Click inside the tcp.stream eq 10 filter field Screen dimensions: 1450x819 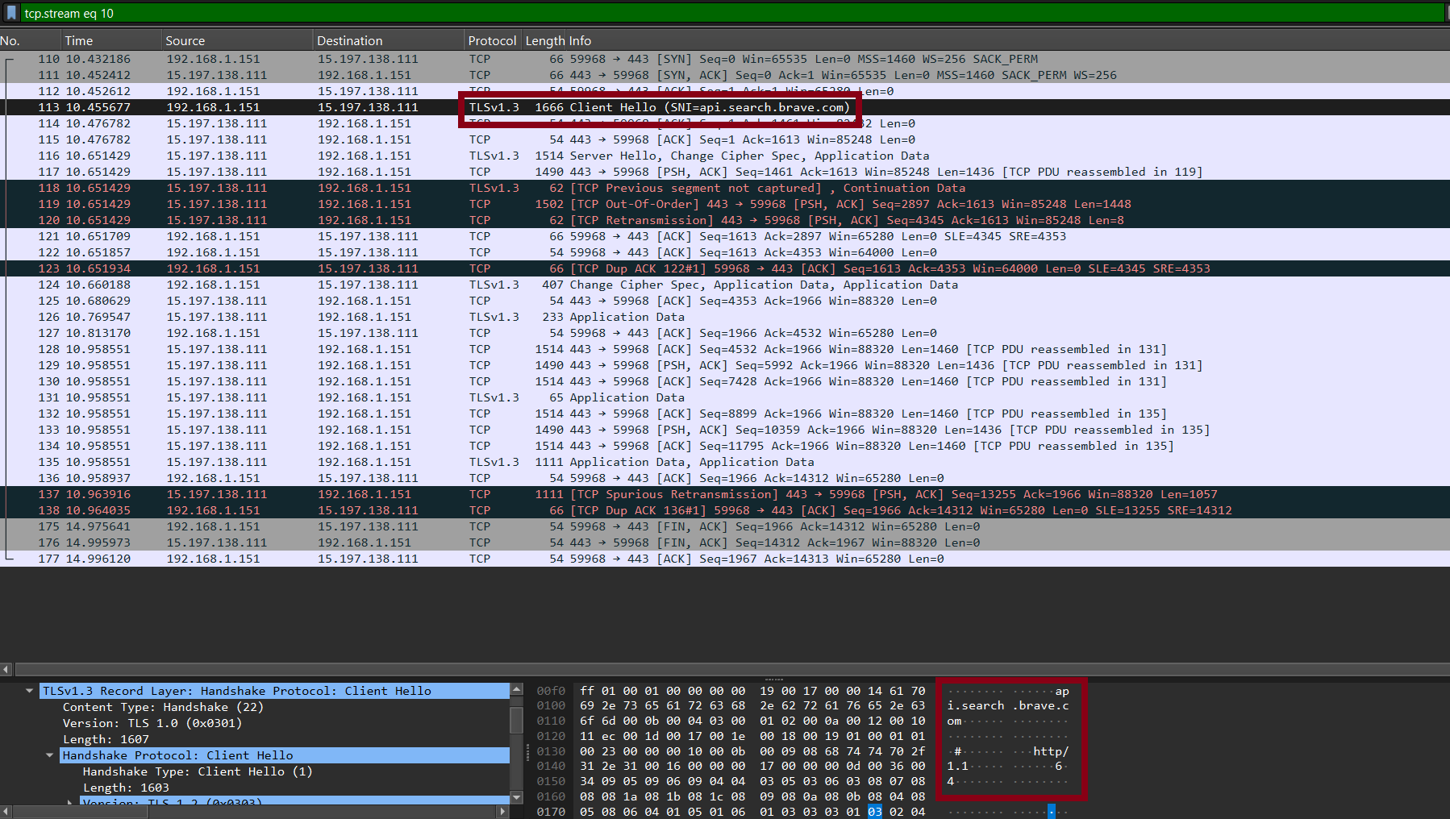point(242,13)
